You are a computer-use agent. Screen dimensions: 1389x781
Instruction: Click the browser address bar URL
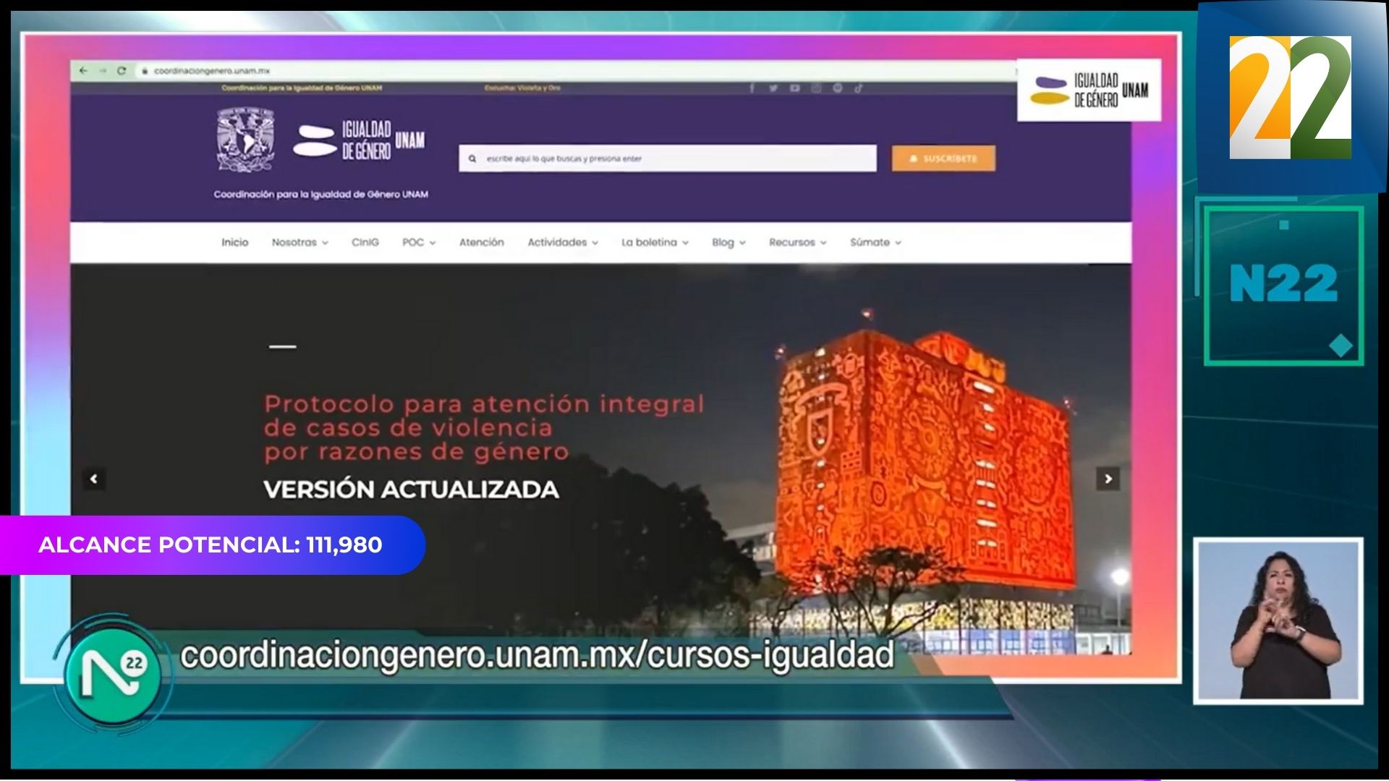pos(211,71)
